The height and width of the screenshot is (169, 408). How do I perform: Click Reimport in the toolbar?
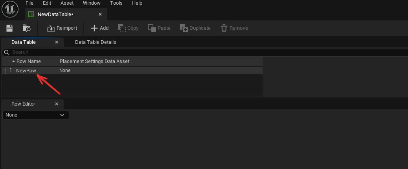click(x=62, y=28)
